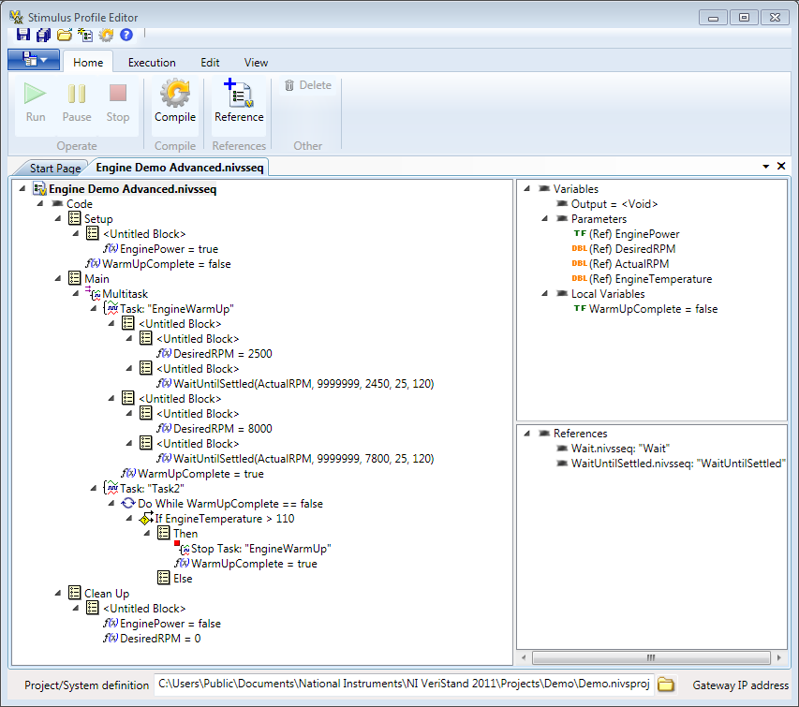Collapse the Setup tree node

[x=58, y=219]
